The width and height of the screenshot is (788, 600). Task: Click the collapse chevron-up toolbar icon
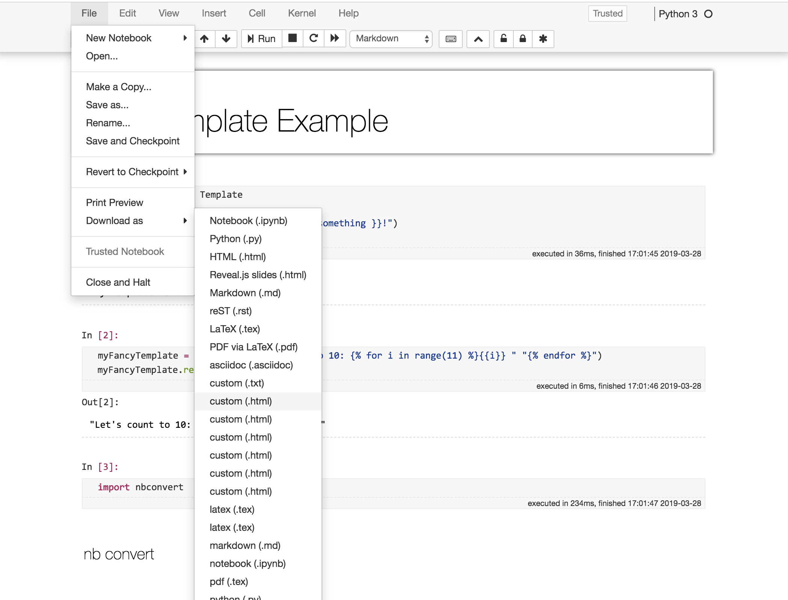(x=478, y=39)
